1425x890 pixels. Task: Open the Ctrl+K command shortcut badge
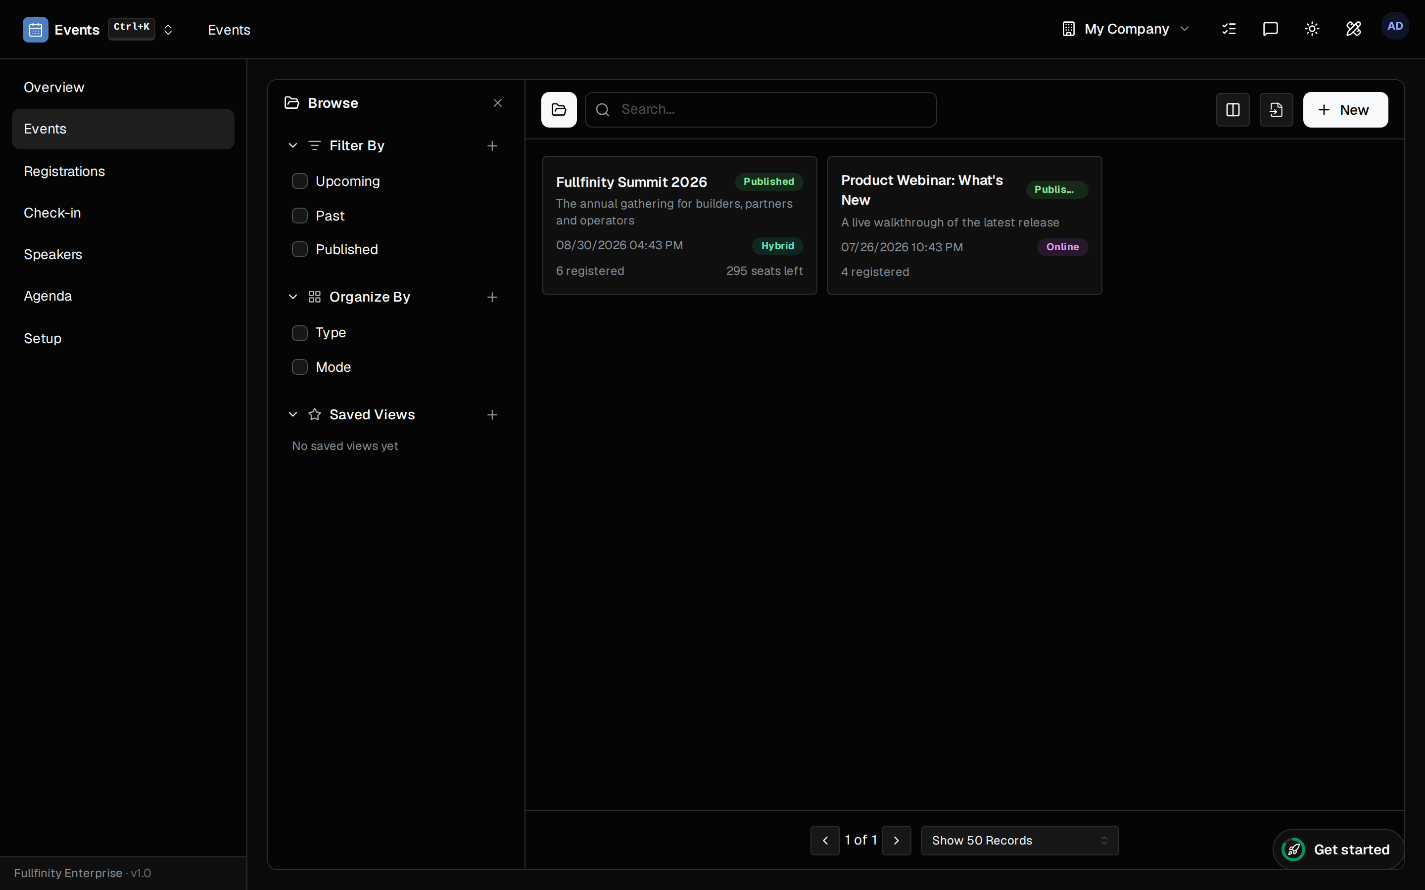click(x=131, y=28)
